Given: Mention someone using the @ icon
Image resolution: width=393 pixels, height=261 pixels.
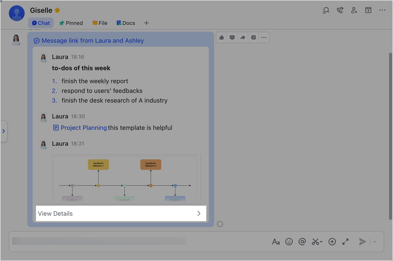Looking at the screenshot, I should pos(302,242).
